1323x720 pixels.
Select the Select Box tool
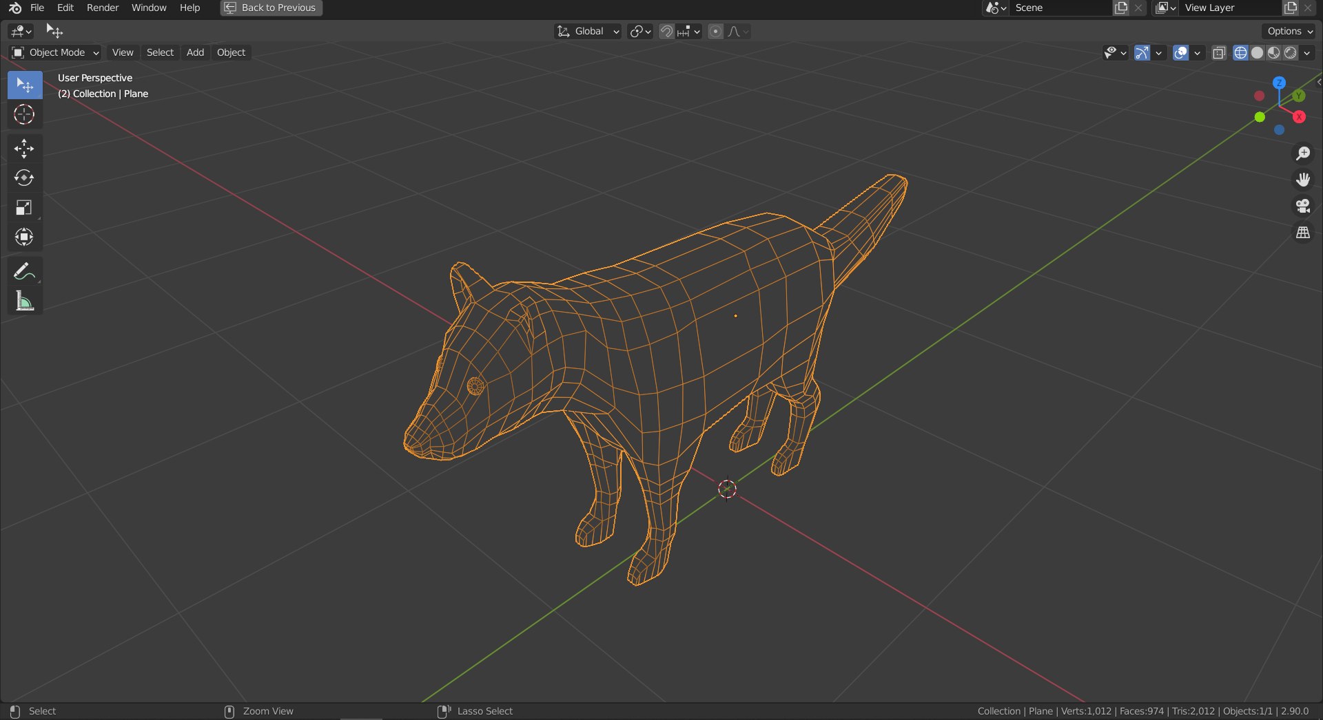point(25,85)
